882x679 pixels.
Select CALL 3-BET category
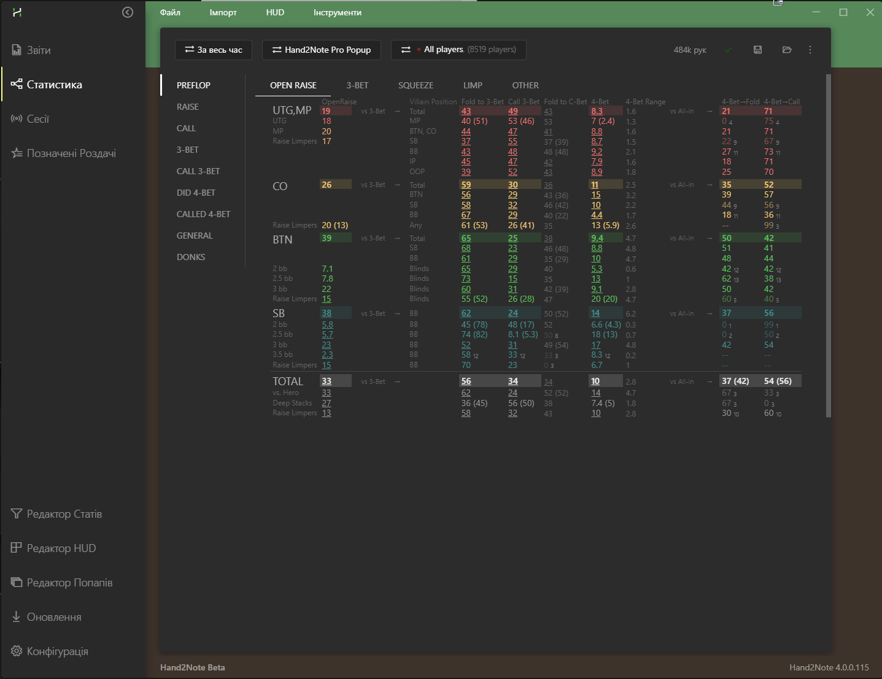tap(198, 171)
